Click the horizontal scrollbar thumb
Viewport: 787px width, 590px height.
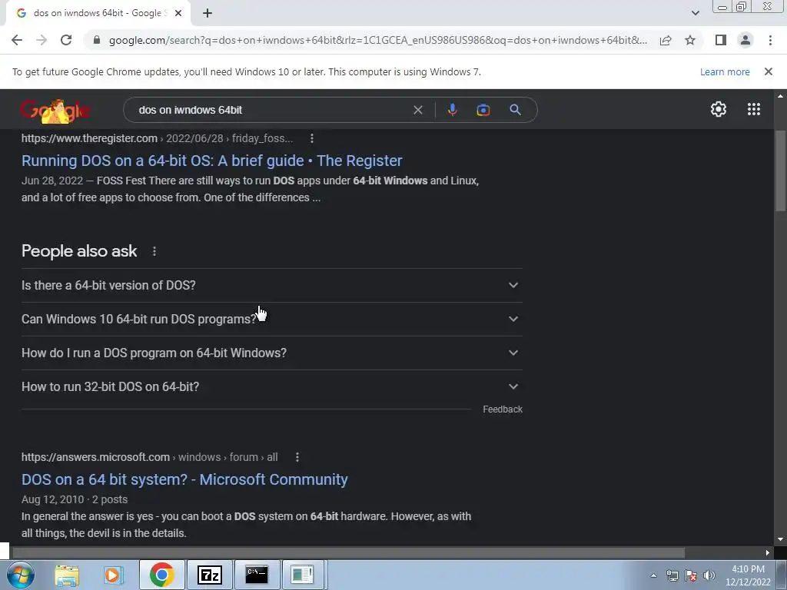click(x=349, y=552)
